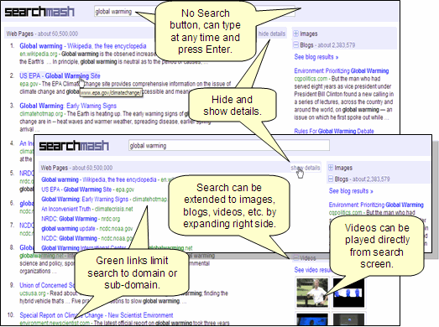Open 'An Inconvenient Truth' result in front window

click(66, 209)
